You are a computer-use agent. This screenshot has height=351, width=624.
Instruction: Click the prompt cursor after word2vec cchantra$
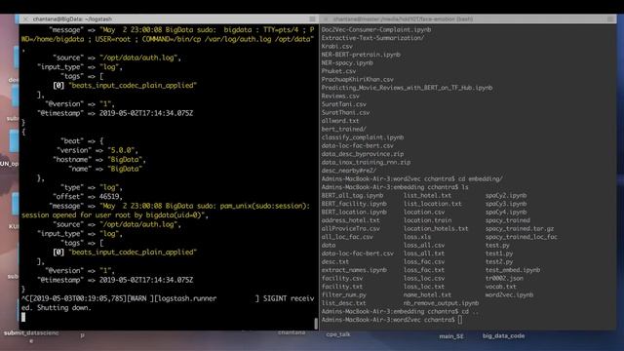click(x=460, y=320)
